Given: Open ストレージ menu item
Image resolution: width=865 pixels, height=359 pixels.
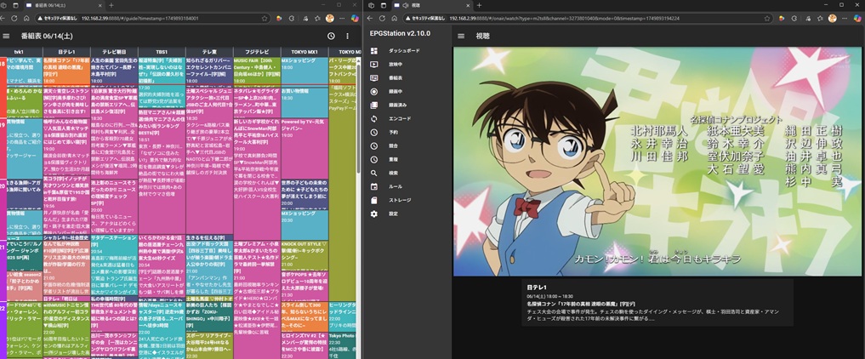Looking at the screenshot, I should pyautogui.click(x=400, y=200).
